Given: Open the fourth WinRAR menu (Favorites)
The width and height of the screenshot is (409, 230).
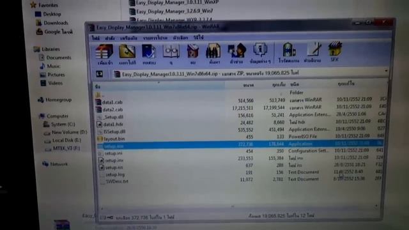Looking at the screenshot, I should click(x=155, y=38).
